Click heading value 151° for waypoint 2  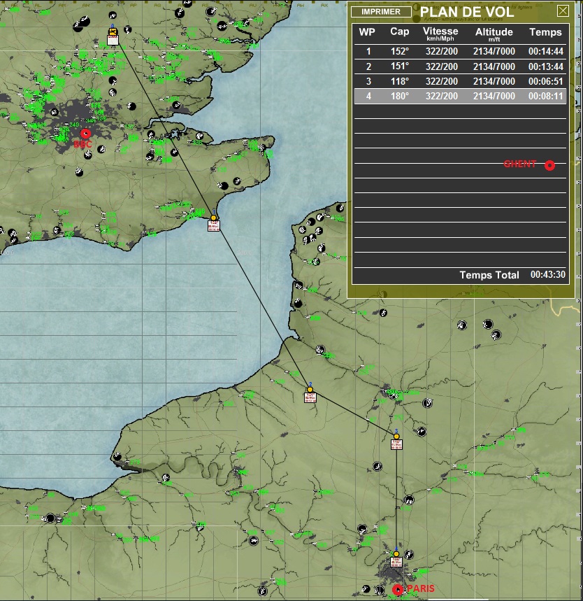pos(400,66)
